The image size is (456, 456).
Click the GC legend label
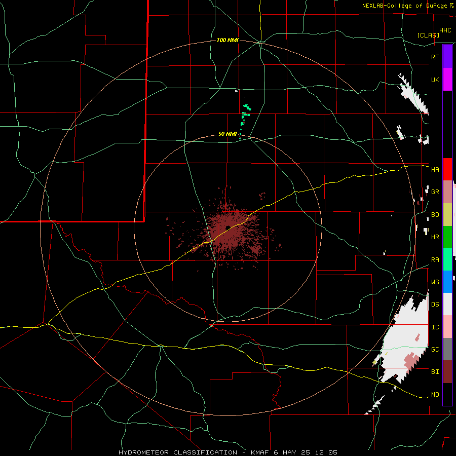pos(435,350)
